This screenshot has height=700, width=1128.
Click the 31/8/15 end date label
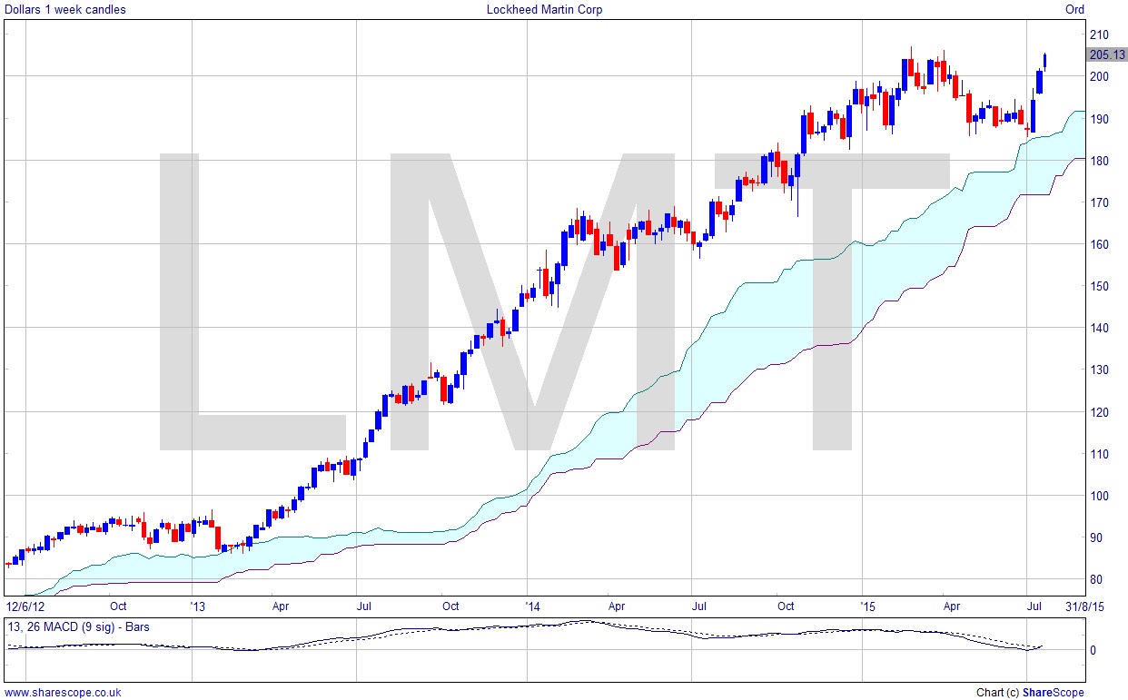(x=1086, y=606)
